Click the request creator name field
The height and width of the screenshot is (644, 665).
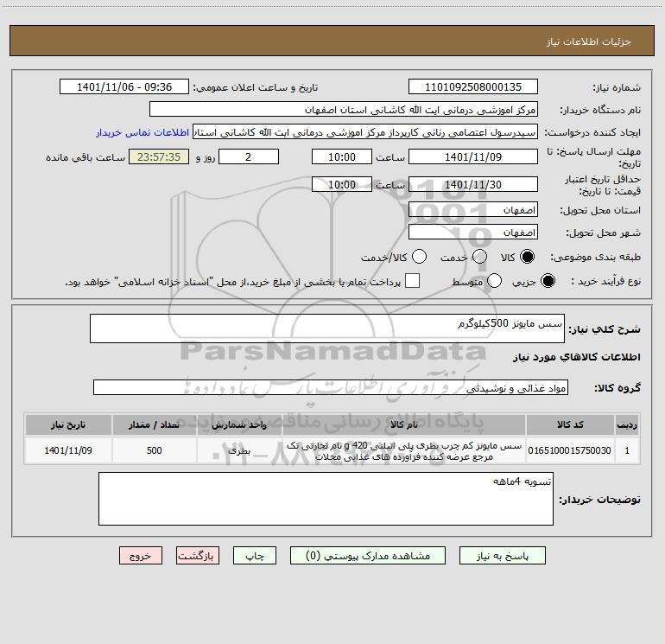(365, 132)
